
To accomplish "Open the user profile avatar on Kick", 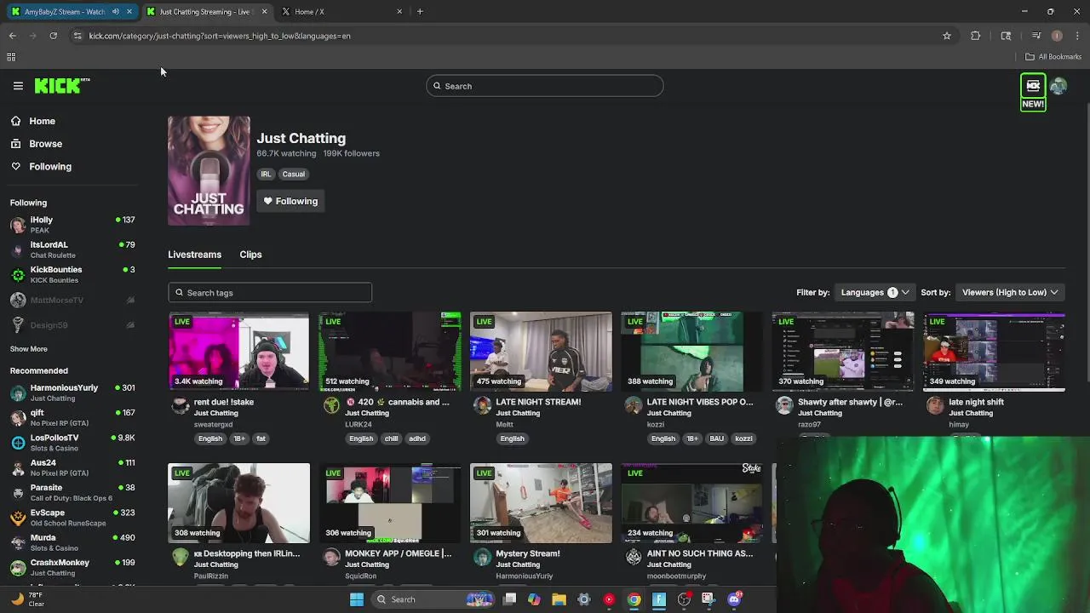I will coord(1058,86).
